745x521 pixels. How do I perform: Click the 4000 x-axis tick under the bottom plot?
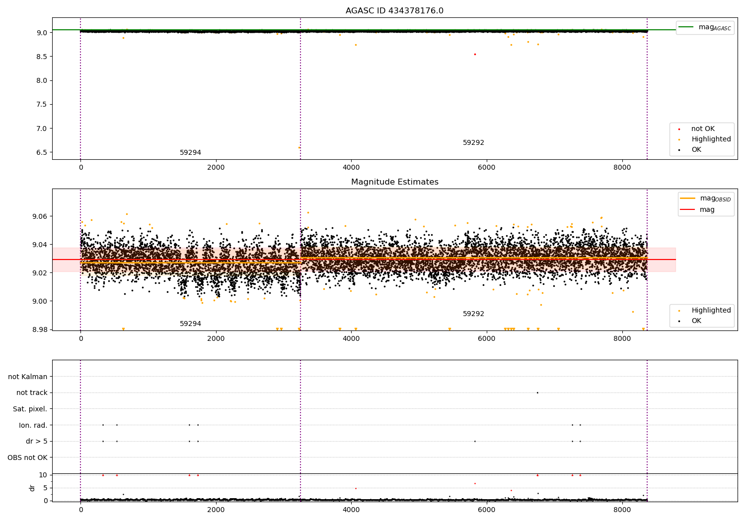click(x=351, y=510)
